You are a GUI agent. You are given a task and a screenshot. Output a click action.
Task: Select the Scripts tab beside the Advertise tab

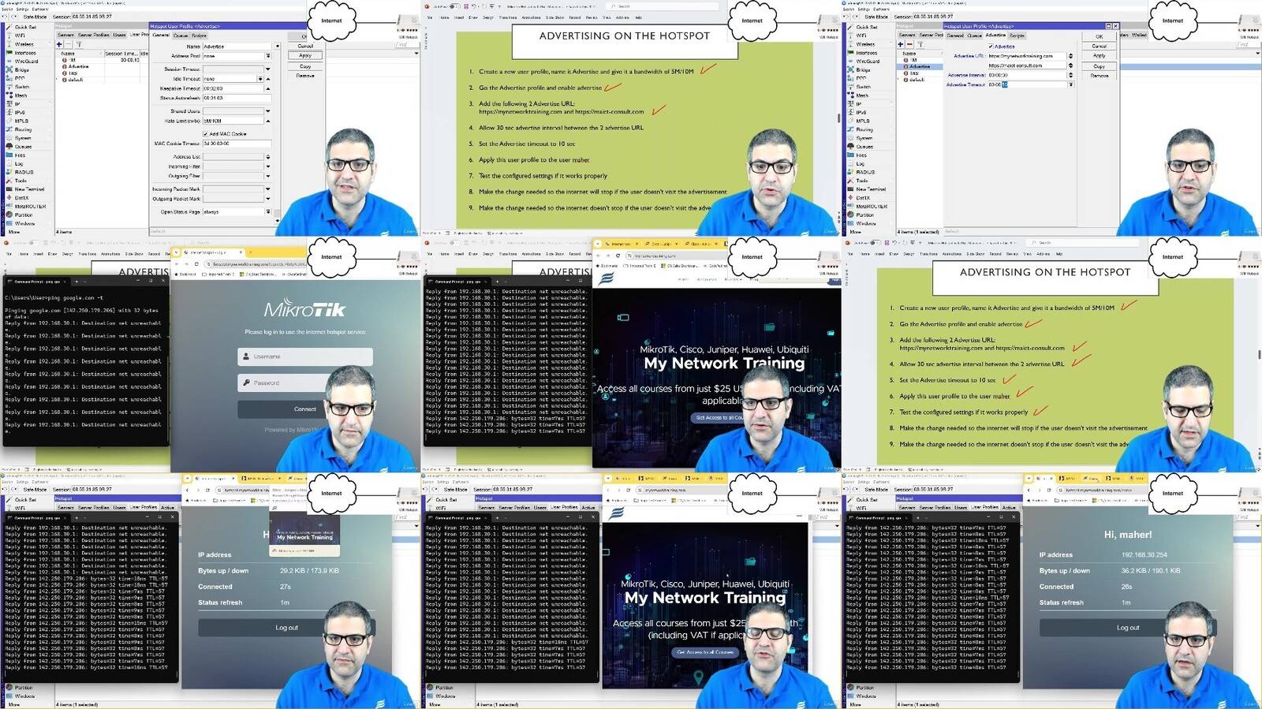tap(1017, 35)
